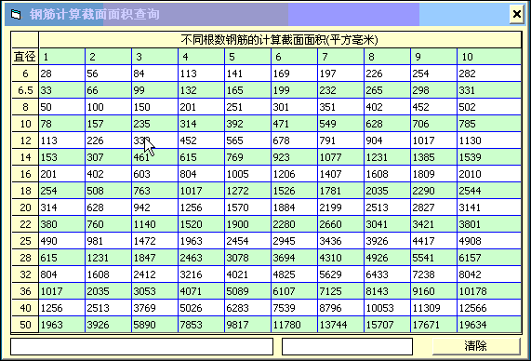Click cell 28 in diameter 6 row
Screen dimensions: 531x361
pos(61,74)
